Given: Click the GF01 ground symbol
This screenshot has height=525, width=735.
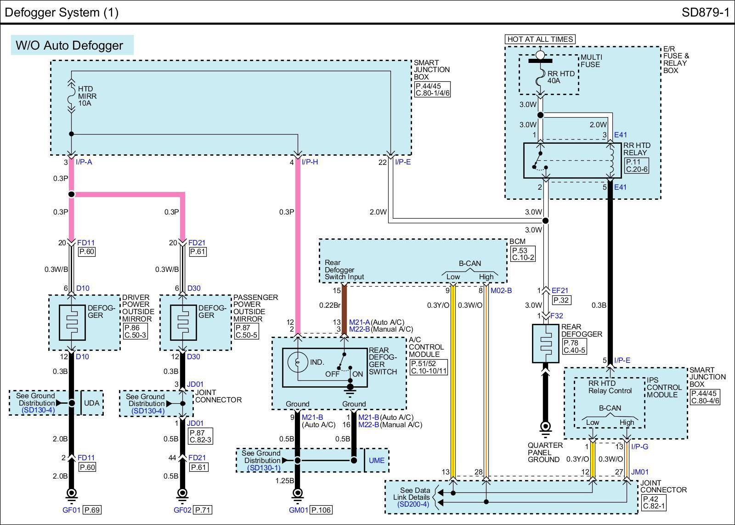Looking at the screenshot, I should 71,493.
